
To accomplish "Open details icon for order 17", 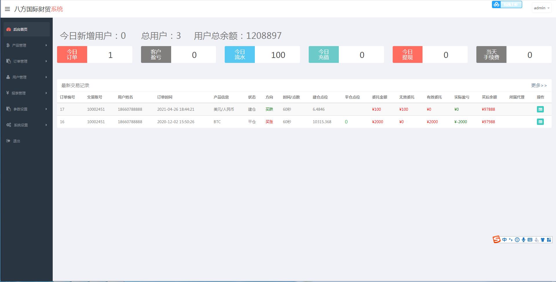I will [x=540, y=109].
